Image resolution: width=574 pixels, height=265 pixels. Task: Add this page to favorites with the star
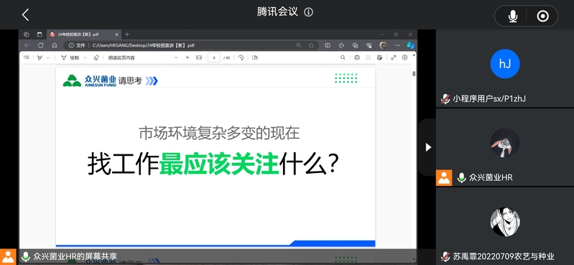(311, 45)
